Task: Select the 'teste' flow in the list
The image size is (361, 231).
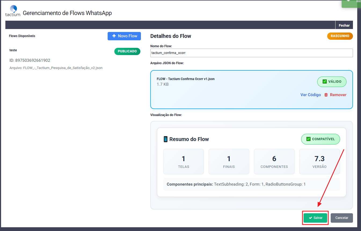Action: [13, 50]
